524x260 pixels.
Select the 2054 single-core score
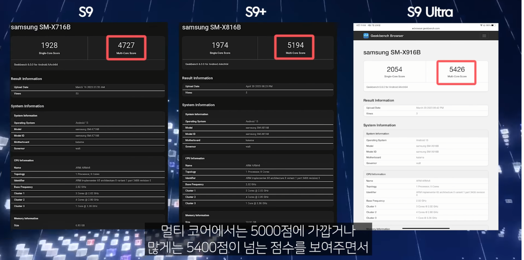click(x=394, y=69)
